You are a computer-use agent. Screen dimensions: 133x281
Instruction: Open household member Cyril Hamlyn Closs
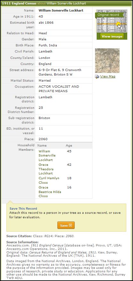pos(49,180)
